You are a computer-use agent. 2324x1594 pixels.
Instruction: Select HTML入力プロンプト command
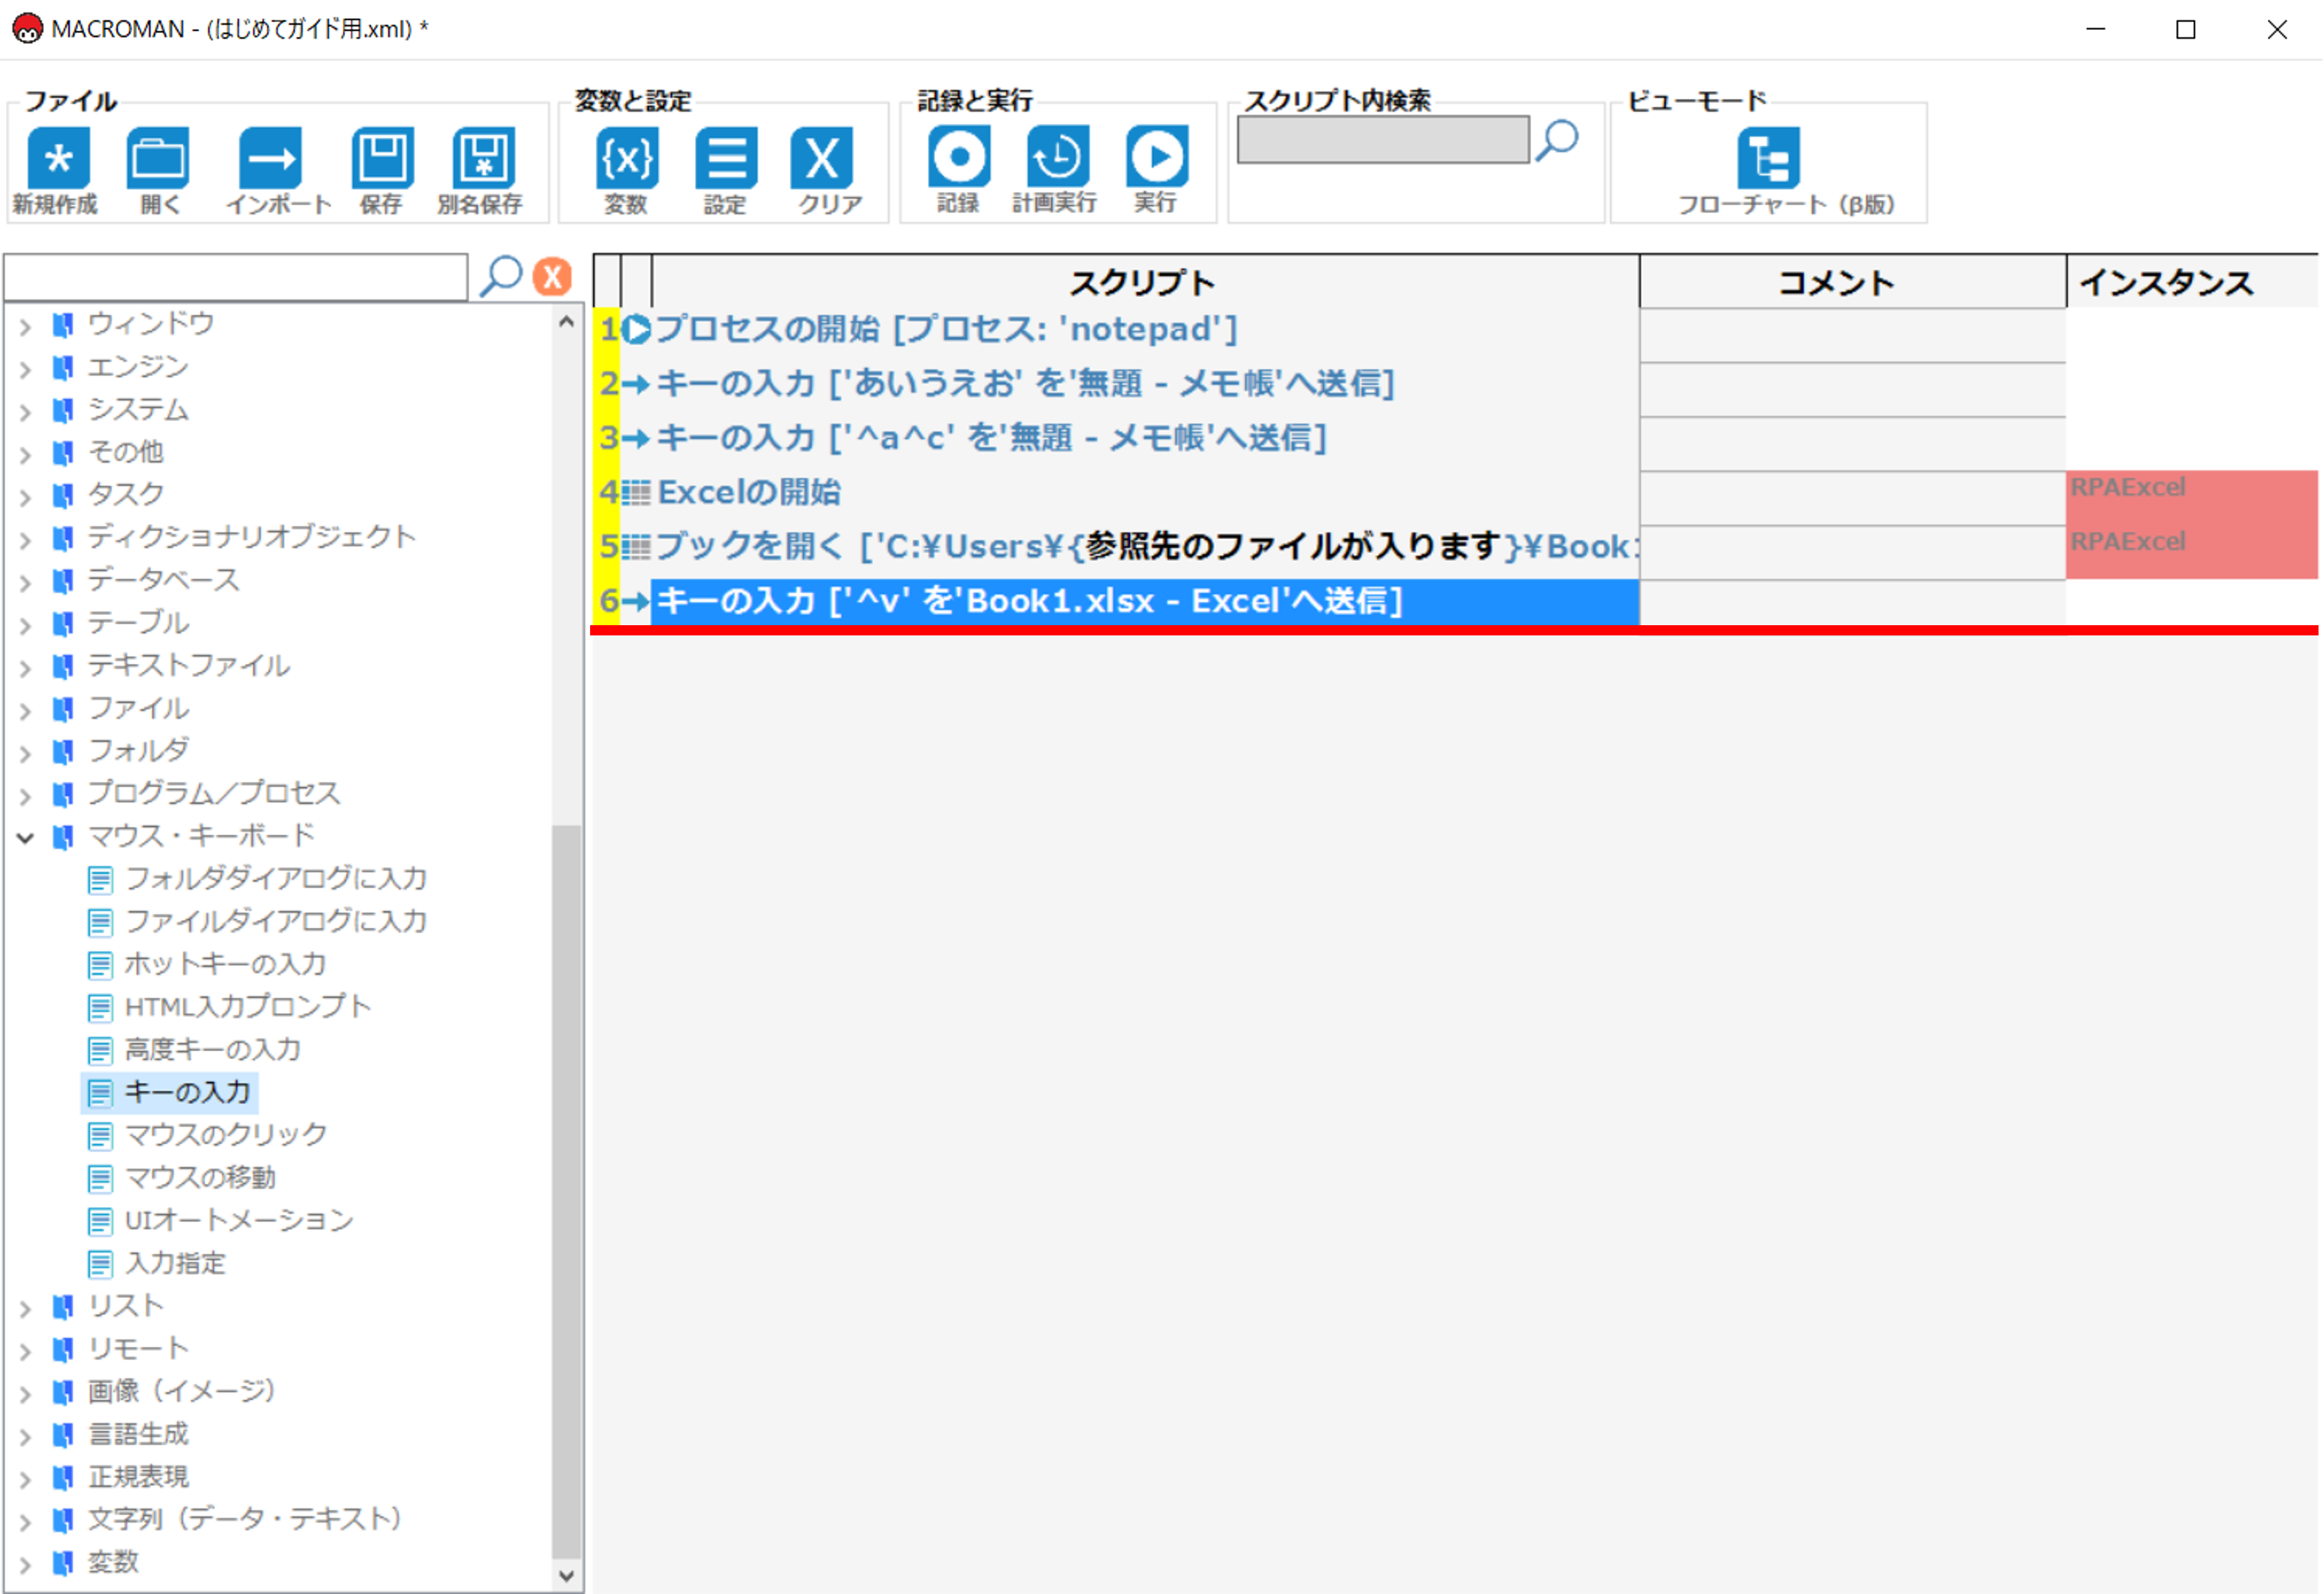coord(248,1007)
